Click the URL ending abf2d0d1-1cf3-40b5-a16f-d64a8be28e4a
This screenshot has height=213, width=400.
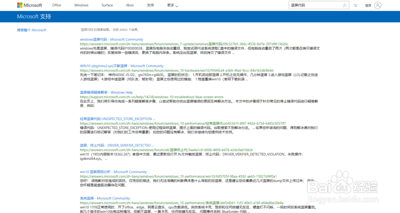click(182, 203)
